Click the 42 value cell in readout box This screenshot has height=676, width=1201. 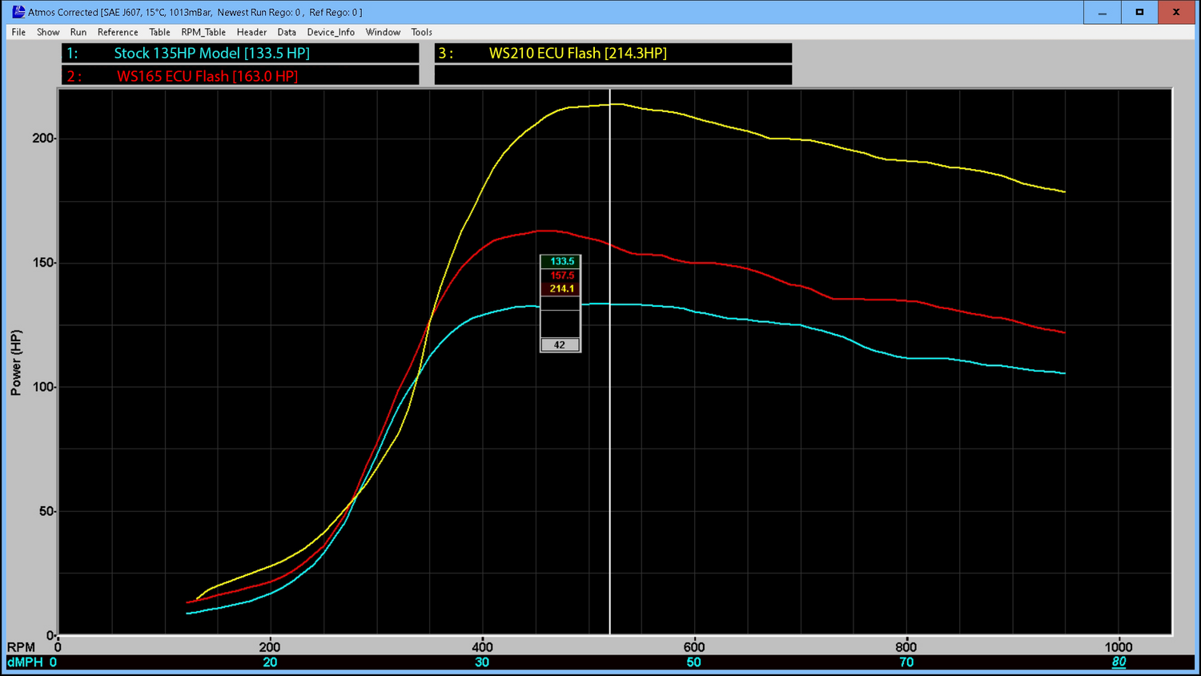560,344
